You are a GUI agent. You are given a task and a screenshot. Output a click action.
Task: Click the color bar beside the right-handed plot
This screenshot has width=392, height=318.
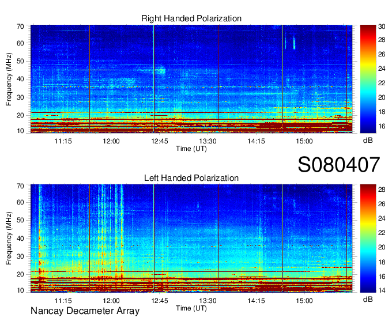coord(368,79)
